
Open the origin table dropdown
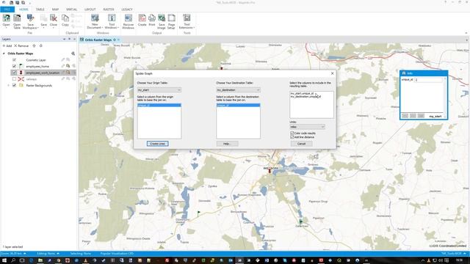click(x=159, y=89)
